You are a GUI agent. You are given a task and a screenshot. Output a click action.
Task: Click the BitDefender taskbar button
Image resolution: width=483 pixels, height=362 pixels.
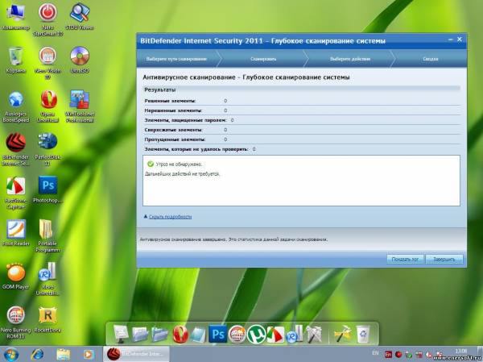coord(136,354)
